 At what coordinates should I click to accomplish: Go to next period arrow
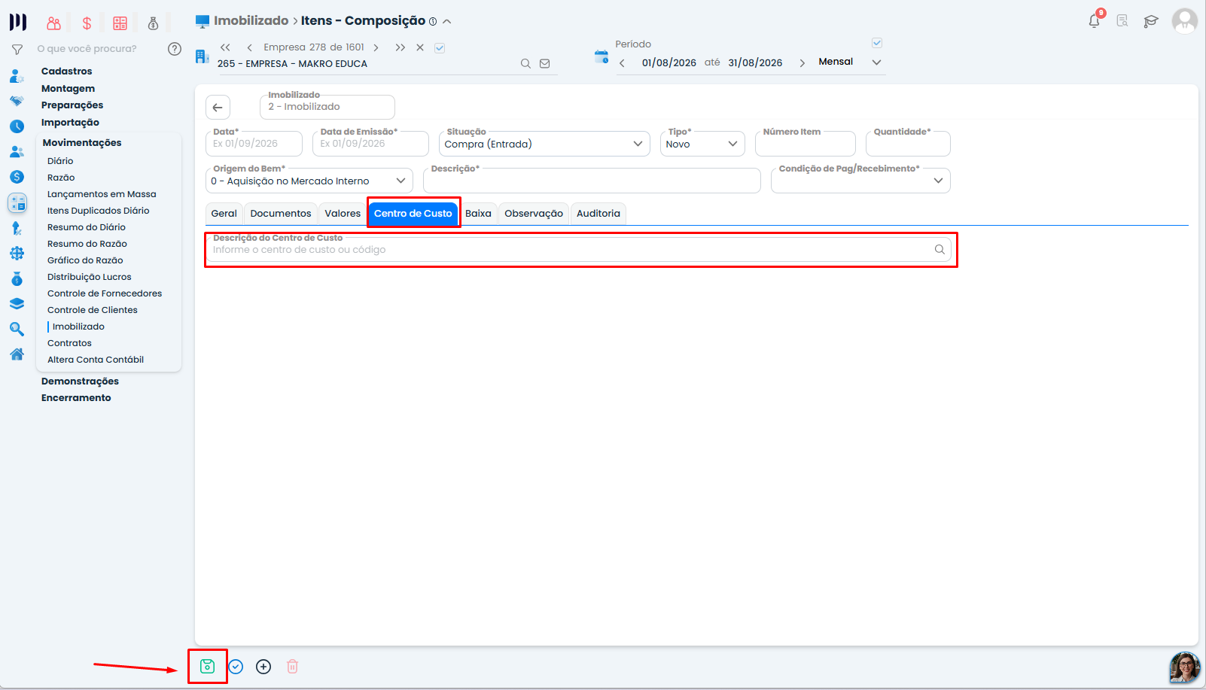[802, 63]
